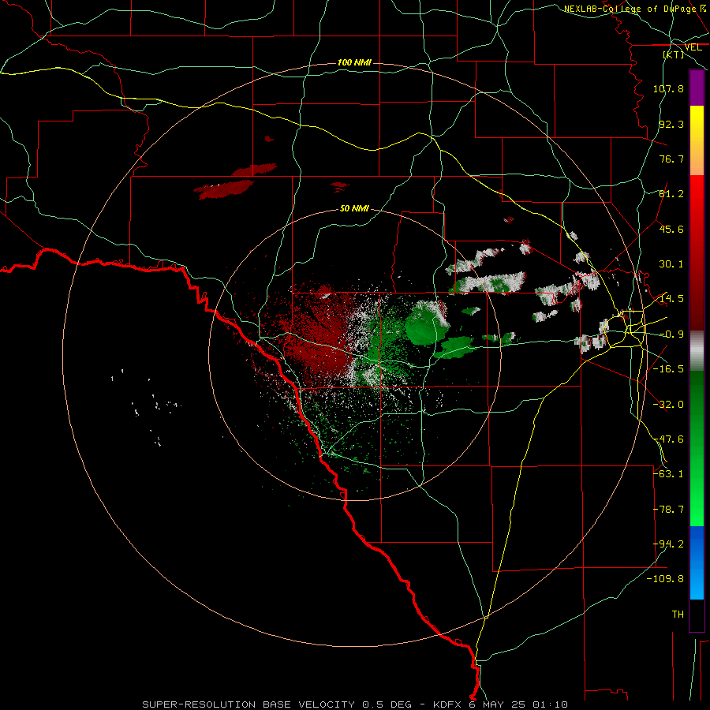Select the 76.7 velocity scale value

pyautogui.click(x=671, y=159)
